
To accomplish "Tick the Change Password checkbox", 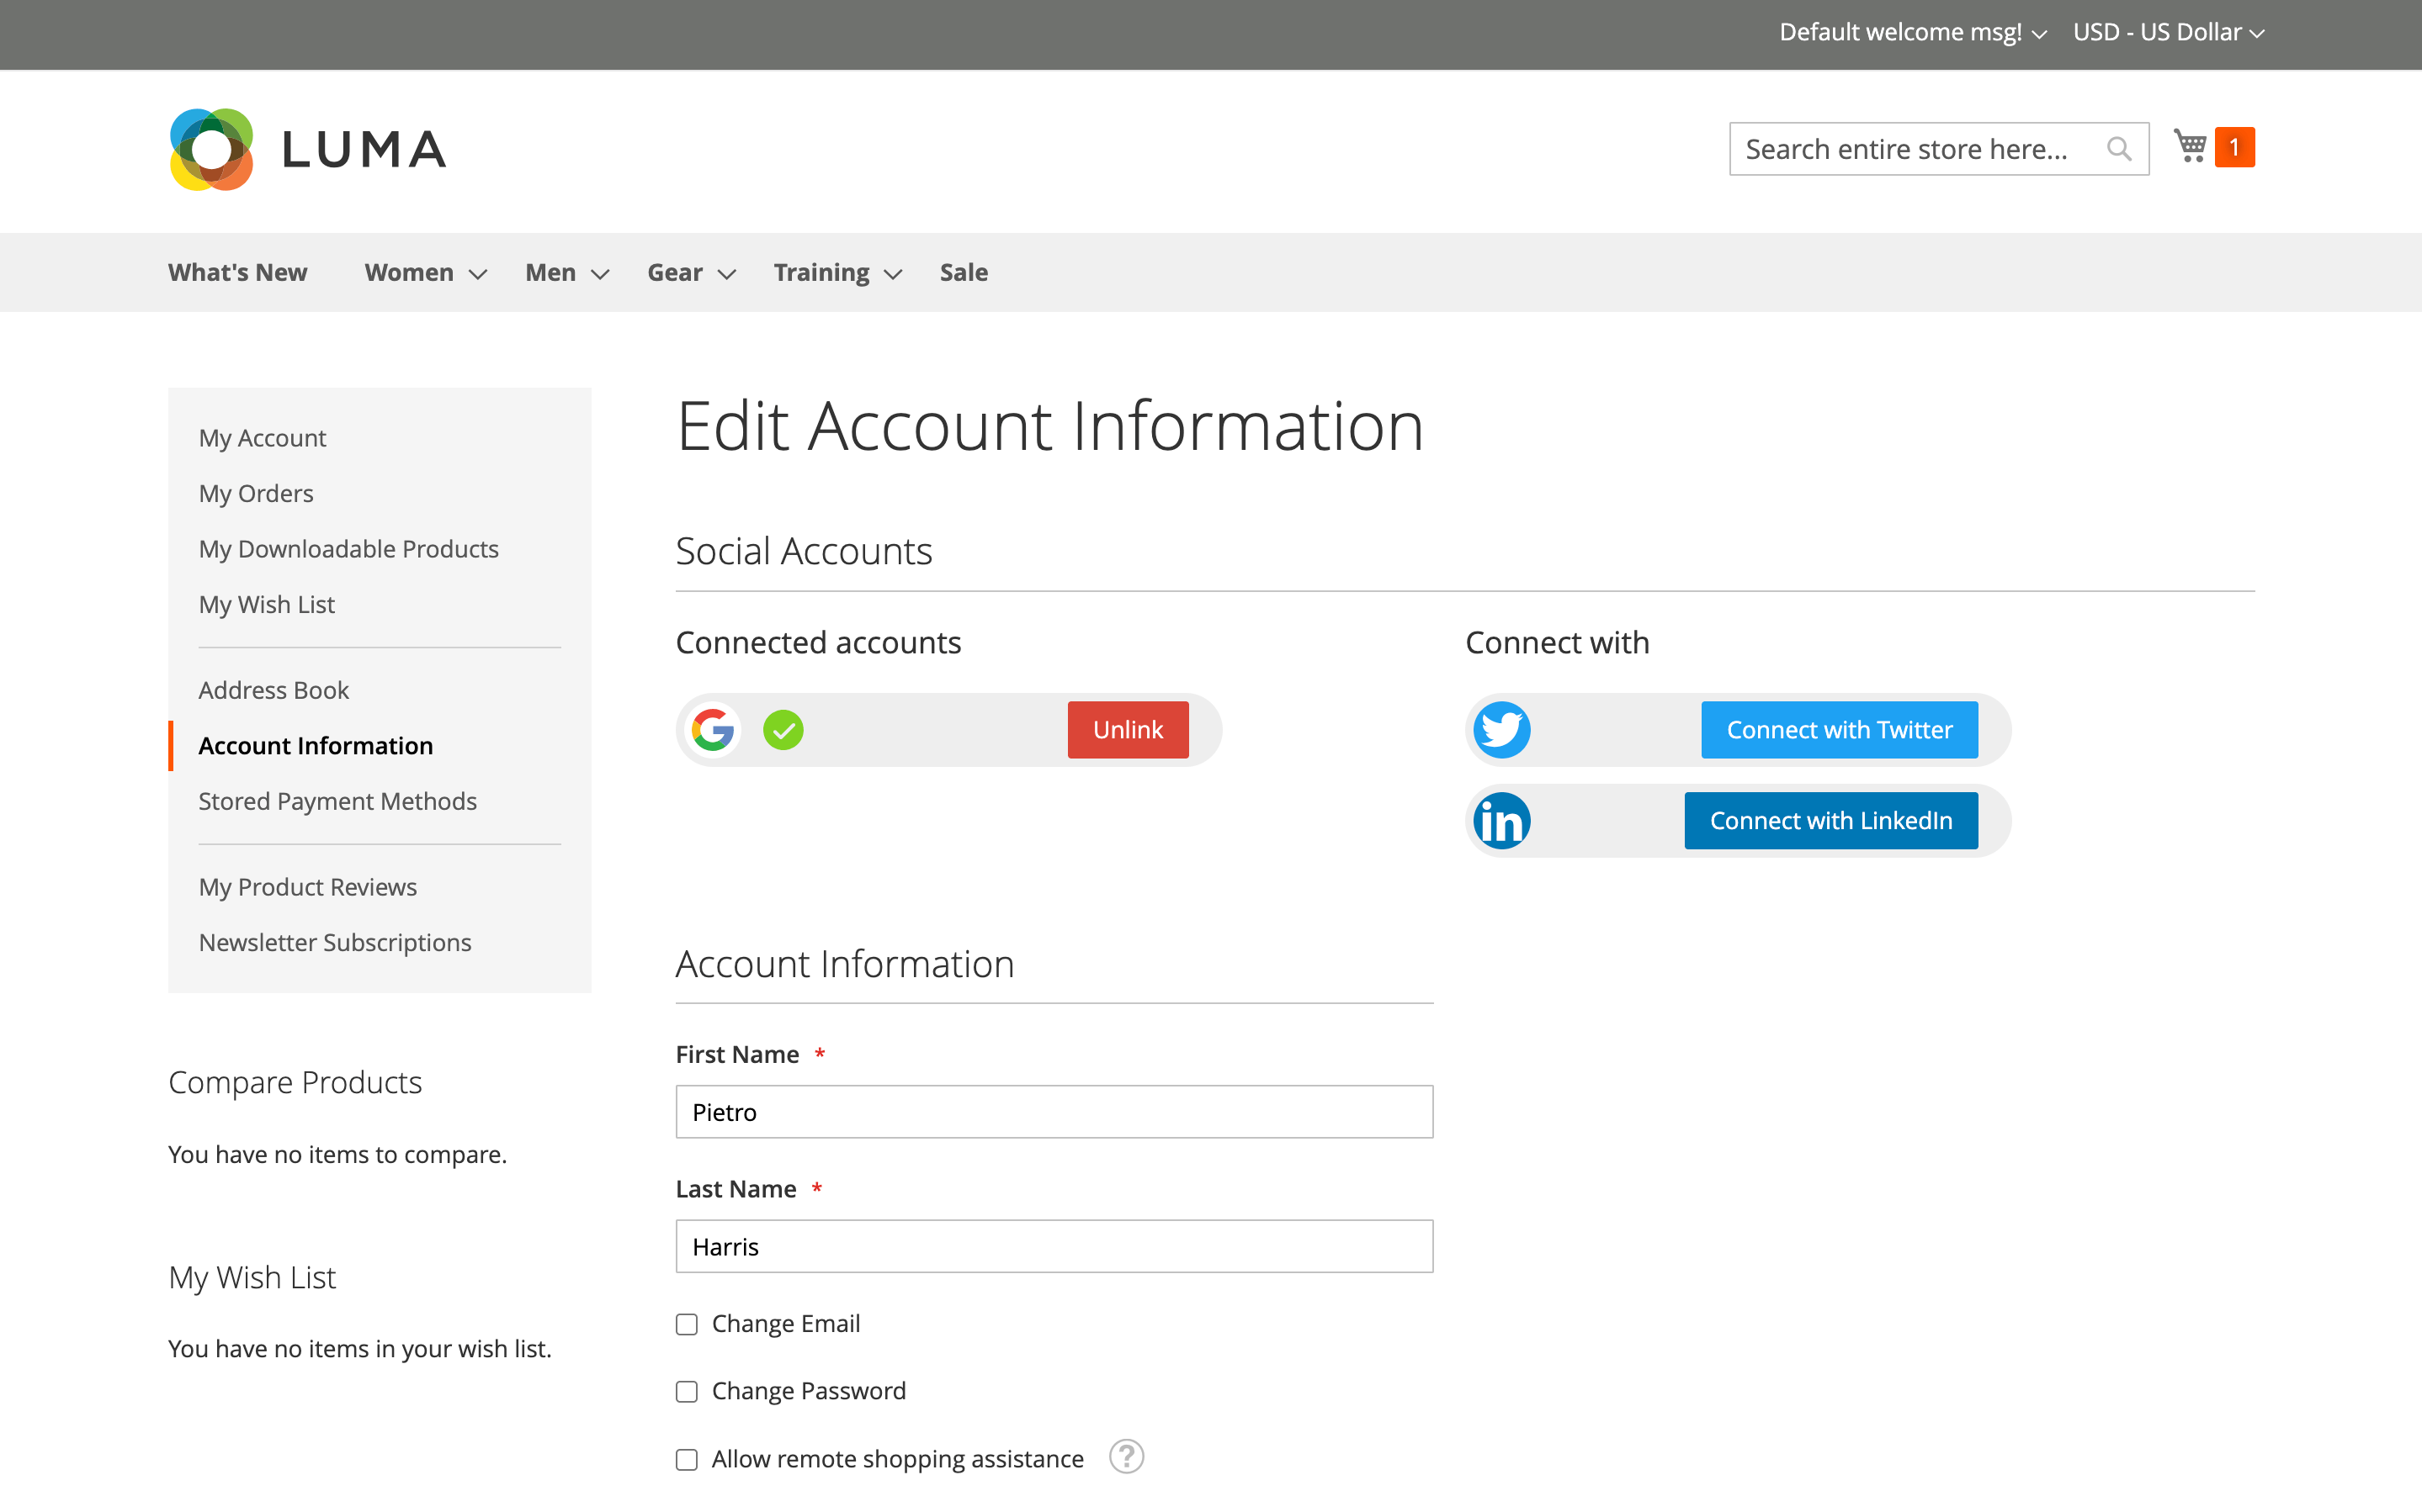I will (686, 1392).
